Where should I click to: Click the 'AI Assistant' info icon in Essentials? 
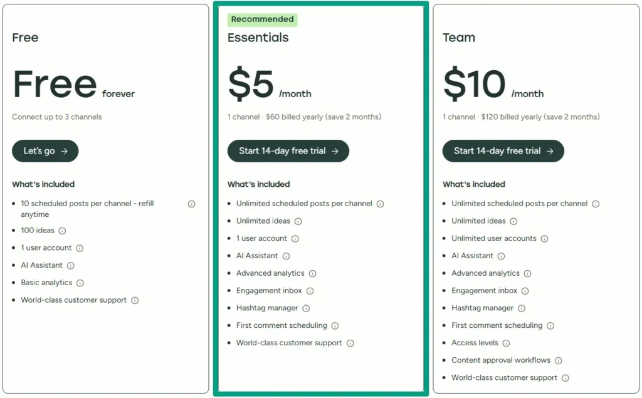pos(287,256)
